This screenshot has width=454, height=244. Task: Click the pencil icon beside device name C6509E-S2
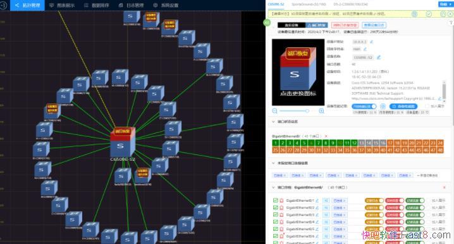(x=378, y=57)
